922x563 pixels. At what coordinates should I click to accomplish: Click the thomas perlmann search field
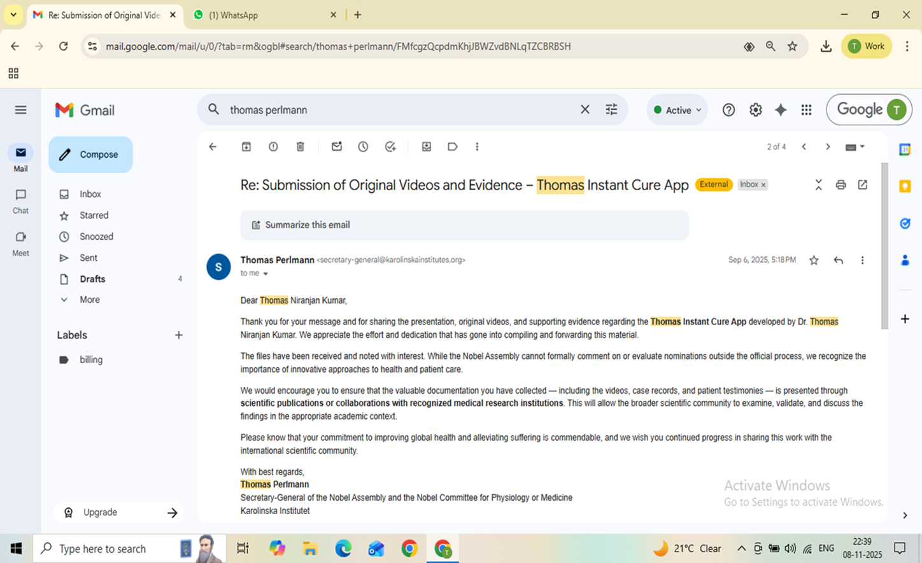pos(395,110)
